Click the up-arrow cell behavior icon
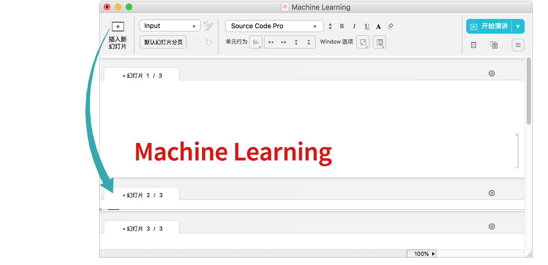 [296, 42]
